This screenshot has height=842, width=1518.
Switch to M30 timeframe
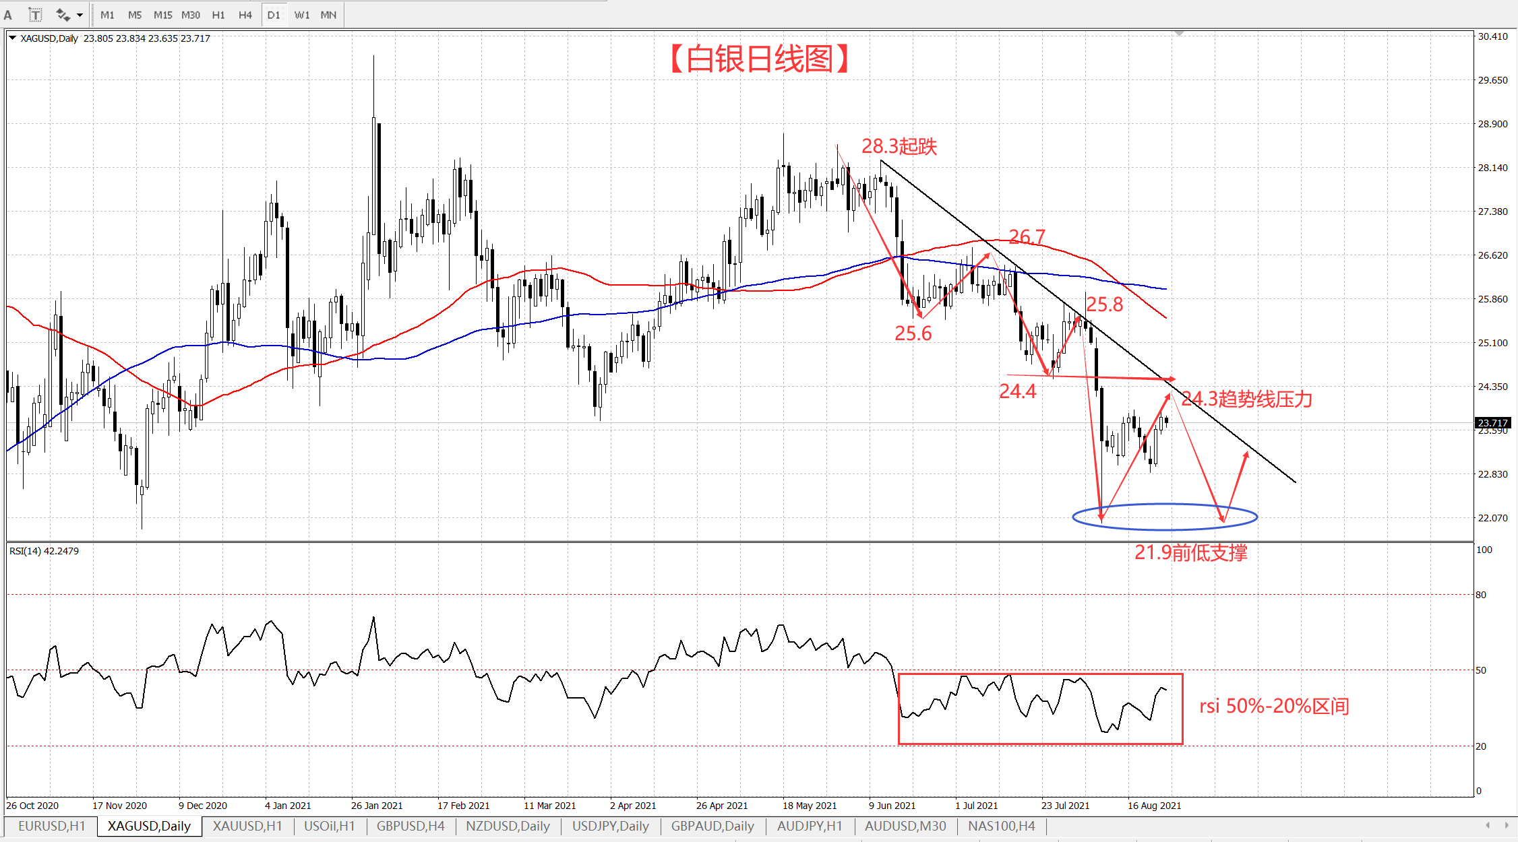(191, 15)
